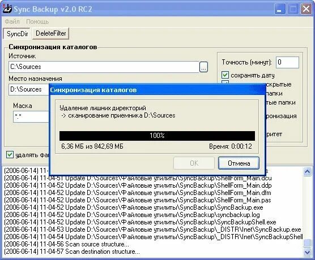Image resolution: width=315 pixels, height=260 pixels.
Task: Select log line ending syncbackup.log
Action: [x=132, y=215]
